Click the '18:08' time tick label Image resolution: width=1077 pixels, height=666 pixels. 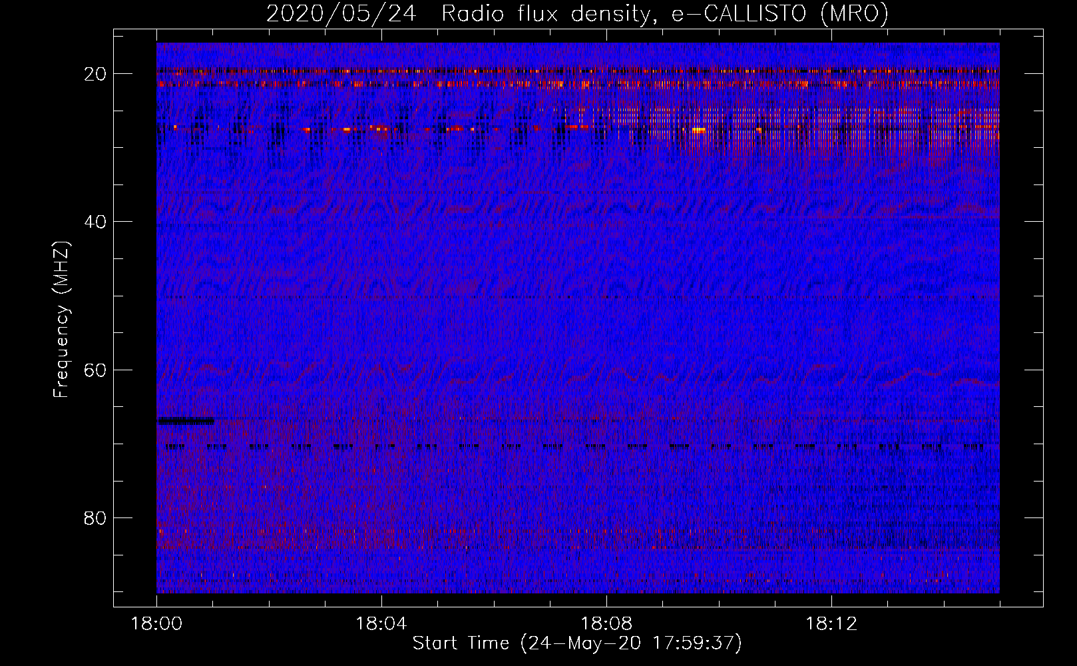(x=606, y=624)
